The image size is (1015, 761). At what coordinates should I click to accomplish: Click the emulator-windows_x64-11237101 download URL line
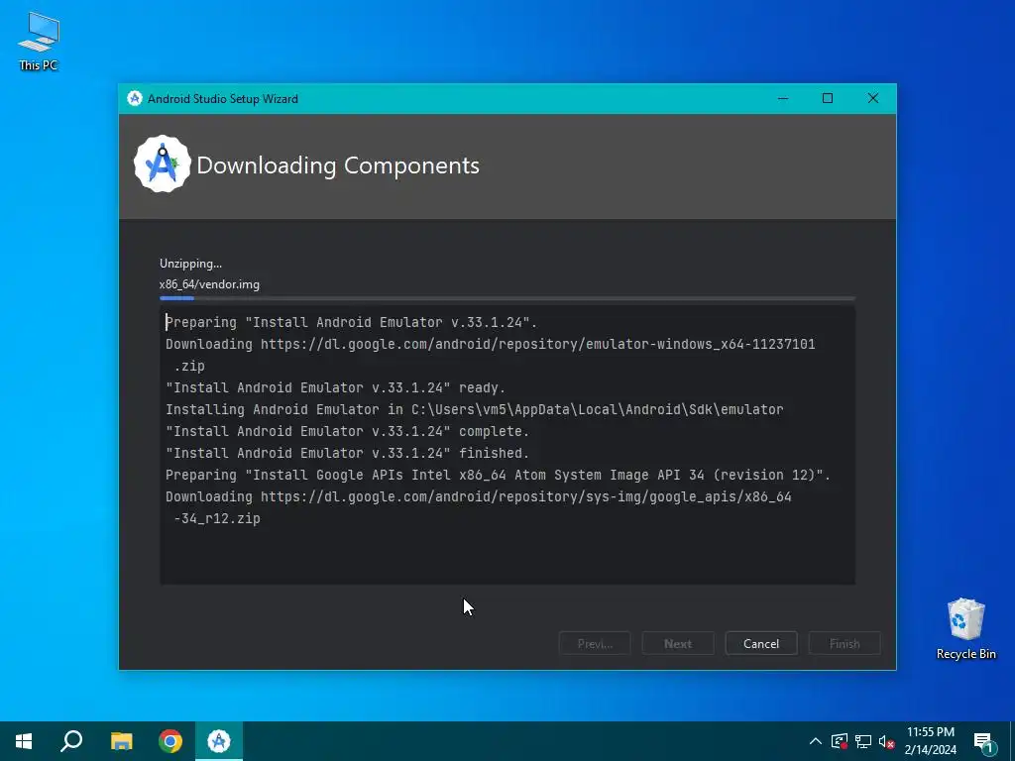(x=490, y=344)
